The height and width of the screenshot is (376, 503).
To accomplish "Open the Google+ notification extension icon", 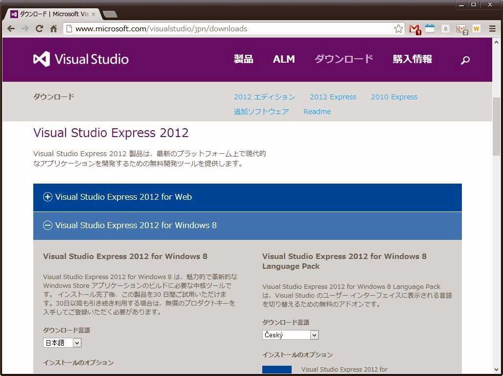I will pos(462,29).
